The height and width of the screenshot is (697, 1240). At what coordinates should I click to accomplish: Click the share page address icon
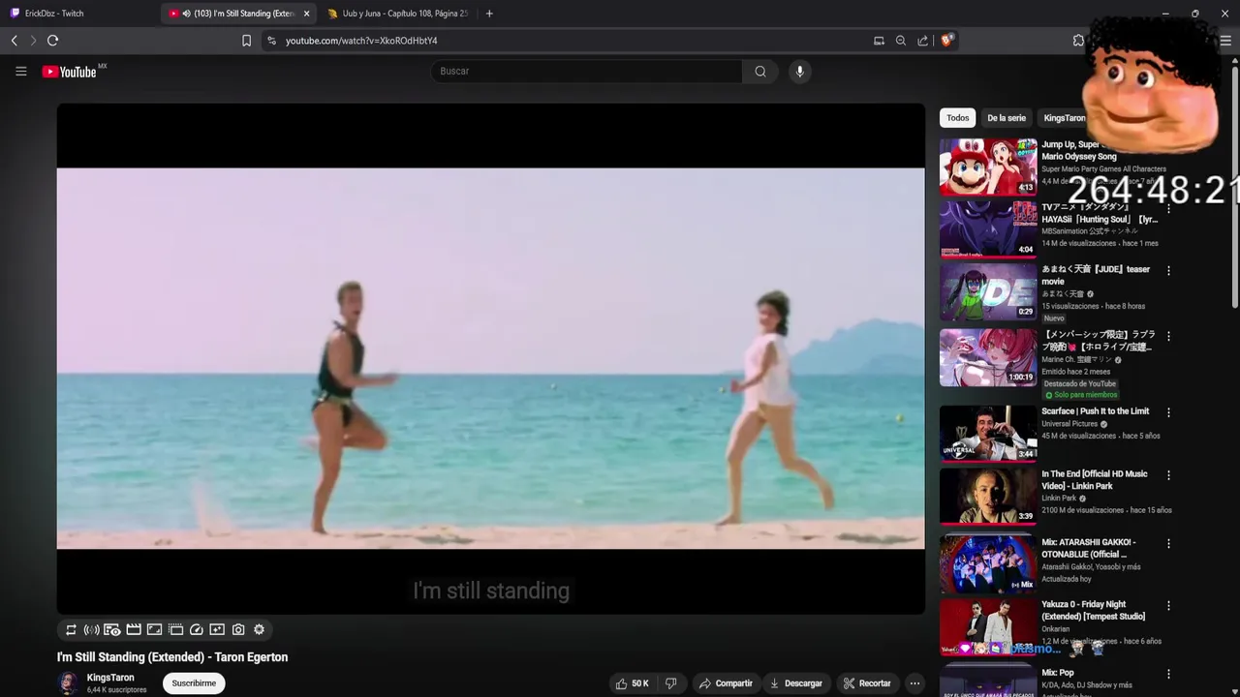(x=923, y=41)
